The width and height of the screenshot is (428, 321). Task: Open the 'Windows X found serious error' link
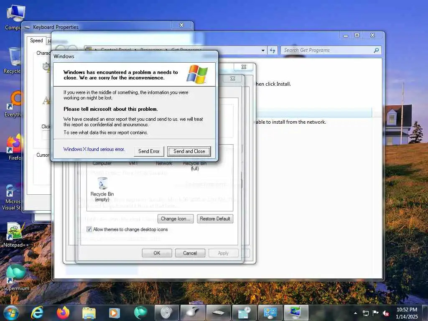click(94, 149)
